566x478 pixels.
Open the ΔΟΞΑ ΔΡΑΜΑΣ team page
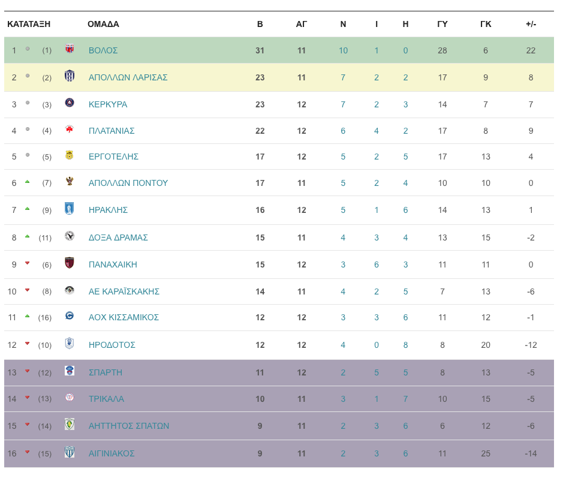118,238
